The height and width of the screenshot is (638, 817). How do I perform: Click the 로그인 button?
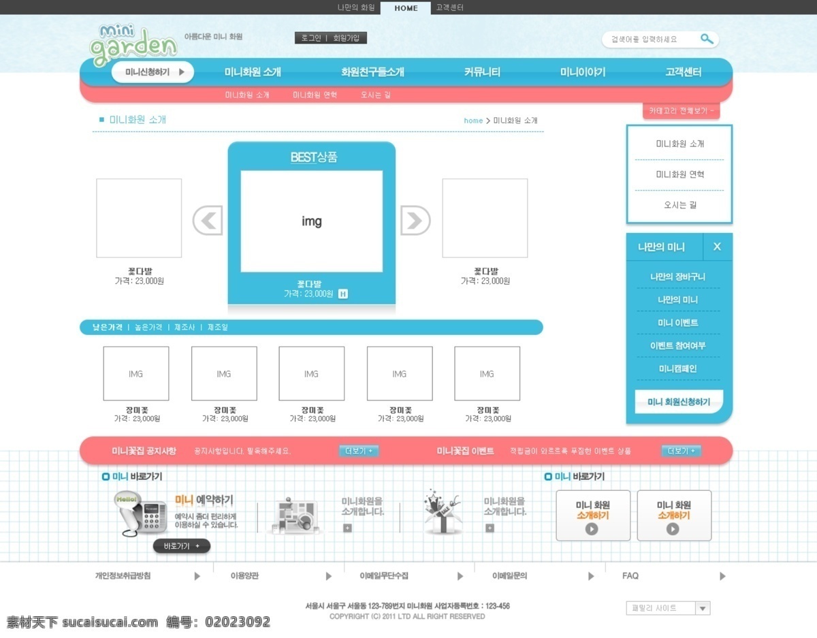click(310, 38)
